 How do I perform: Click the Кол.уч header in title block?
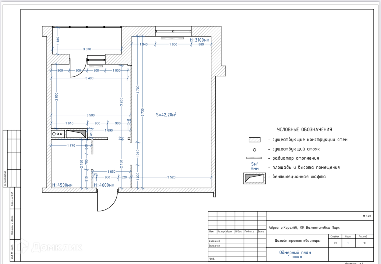click(x=221, y=231)
